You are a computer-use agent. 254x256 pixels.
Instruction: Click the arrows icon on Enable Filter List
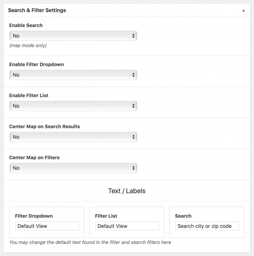coord(133,106)
